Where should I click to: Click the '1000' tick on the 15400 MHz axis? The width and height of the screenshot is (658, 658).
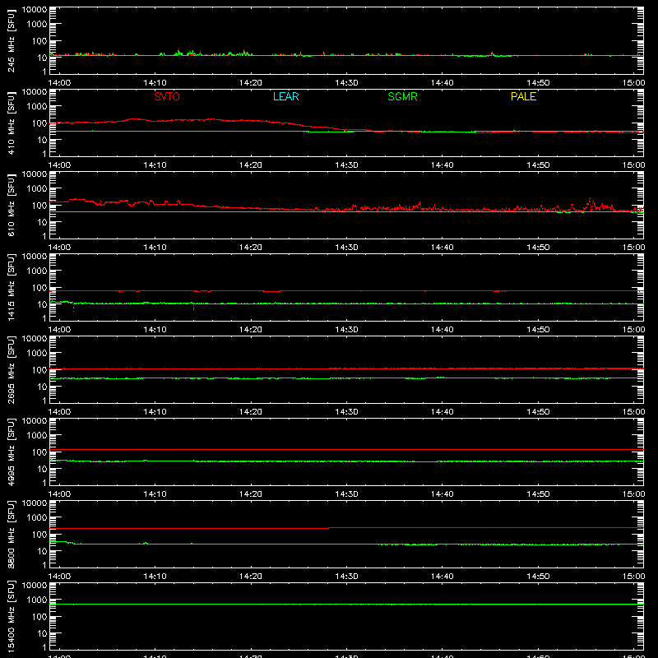tap(37, 600)
